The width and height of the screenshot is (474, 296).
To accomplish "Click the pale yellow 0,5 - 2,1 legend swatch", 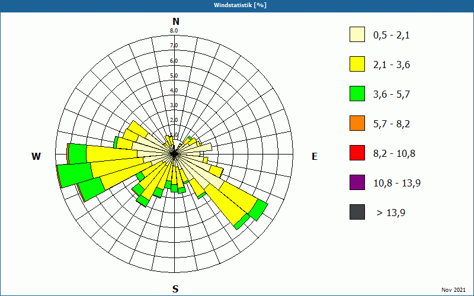I will click(x=357, y=34).
